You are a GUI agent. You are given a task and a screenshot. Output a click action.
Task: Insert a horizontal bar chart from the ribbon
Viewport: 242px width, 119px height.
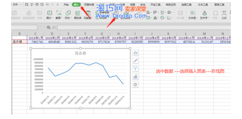155,12
